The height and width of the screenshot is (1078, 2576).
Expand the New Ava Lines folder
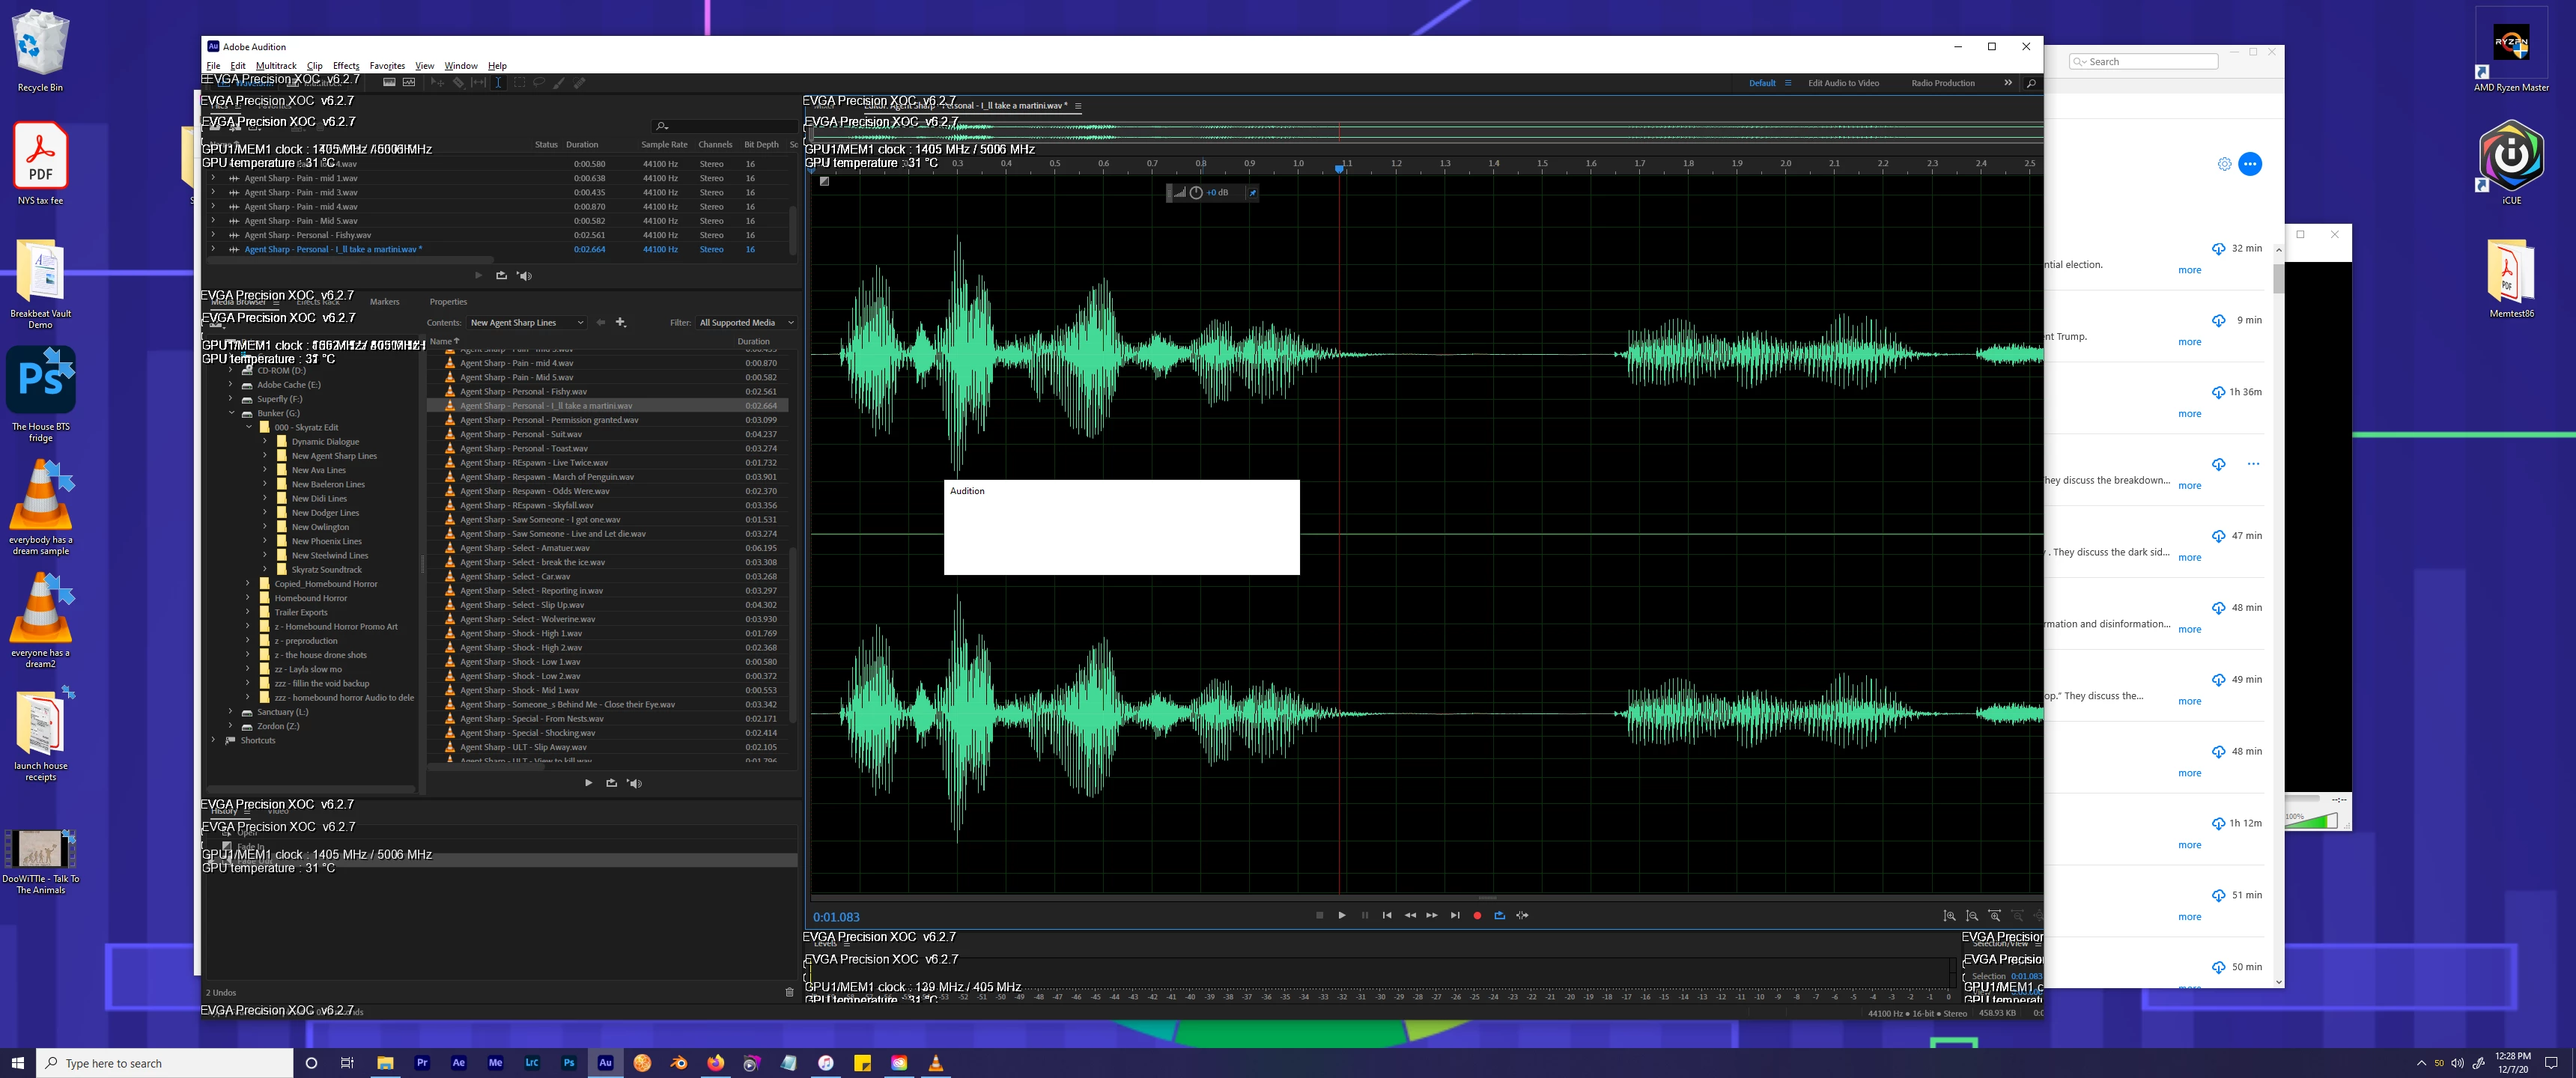click(265, 470)
